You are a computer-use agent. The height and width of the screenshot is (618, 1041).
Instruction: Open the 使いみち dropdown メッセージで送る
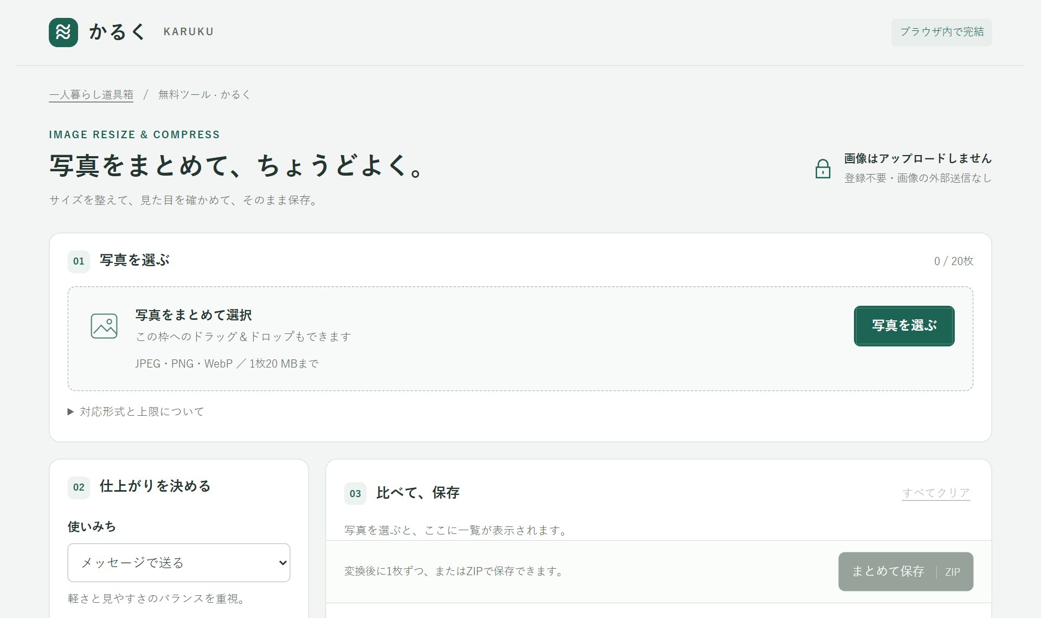179,563
